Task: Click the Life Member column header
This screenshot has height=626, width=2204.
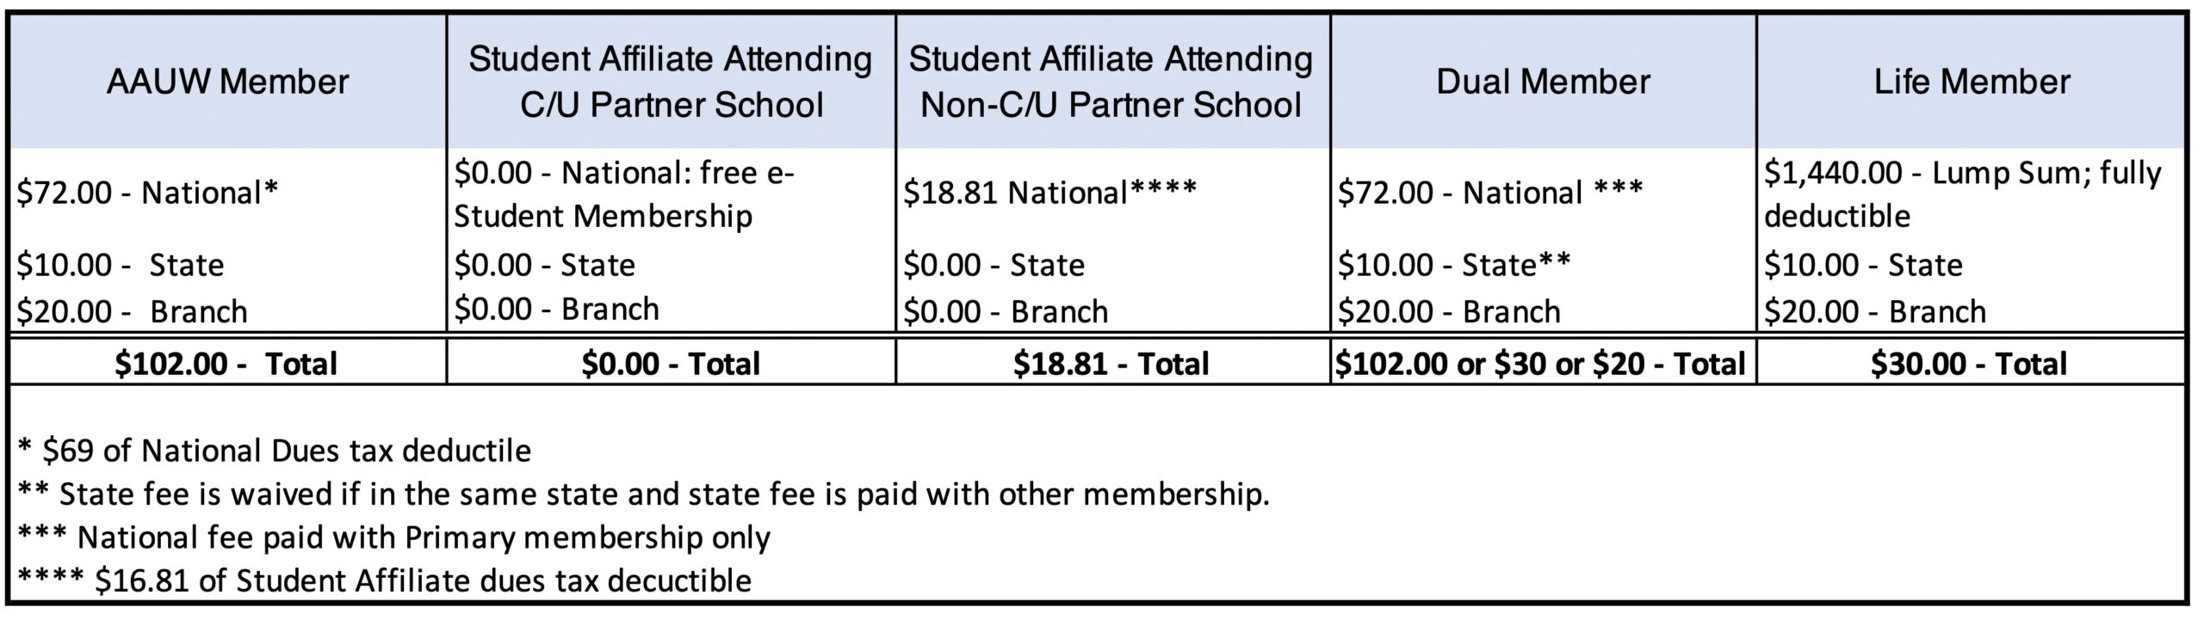Action: (x=1972, y=83)
